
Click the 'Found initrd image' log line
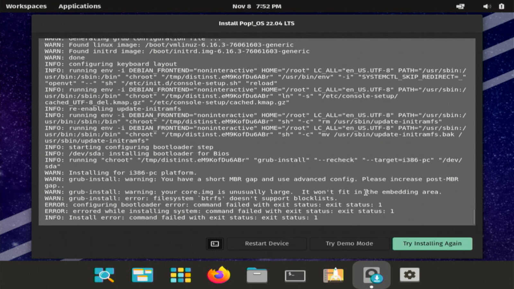[x=177, y=51]
